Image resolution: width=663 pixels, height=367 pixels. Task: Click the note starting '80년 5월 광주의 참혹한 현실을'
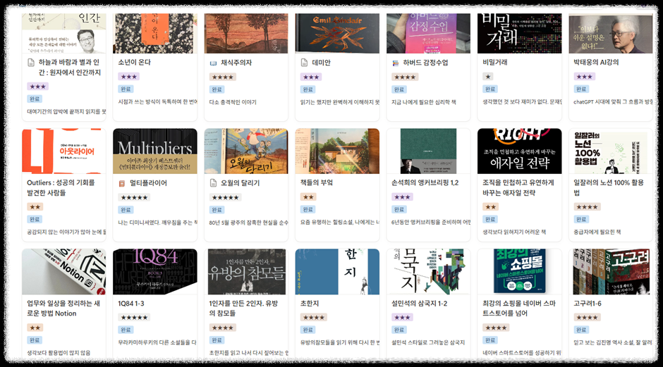pyautogui.click(x=248, y=223)
